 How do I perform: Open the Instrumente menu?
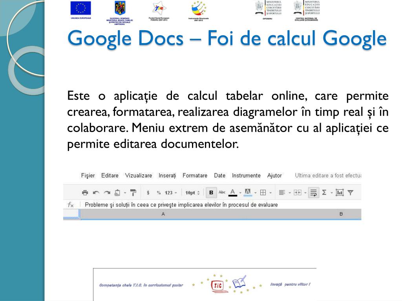246,176
